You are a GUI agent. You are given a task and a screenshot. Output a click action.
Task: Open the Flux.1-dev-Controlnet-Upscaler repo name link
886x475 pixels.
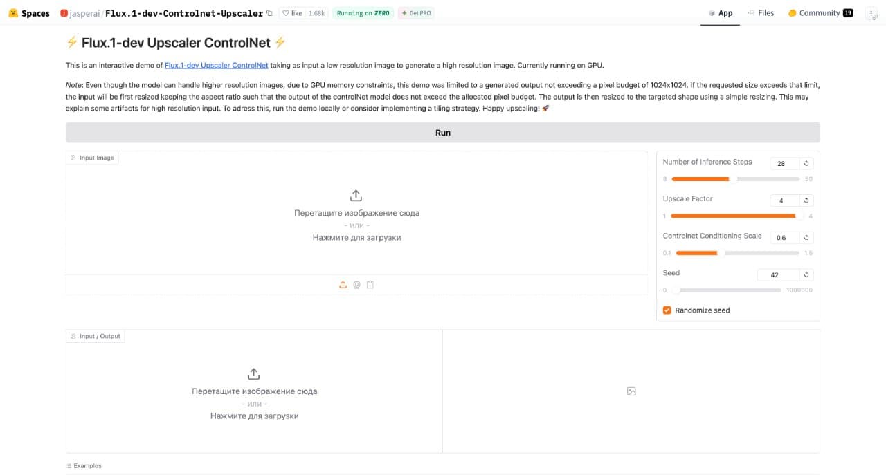point(184,13)
